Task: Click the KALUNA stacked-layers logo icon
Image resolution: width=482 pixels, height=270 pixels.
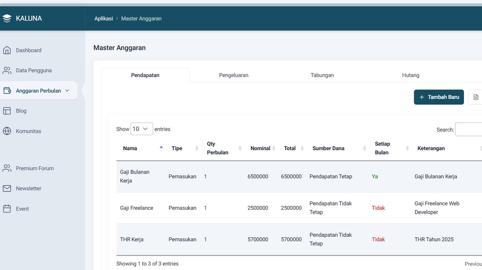Action: (7, 19)
